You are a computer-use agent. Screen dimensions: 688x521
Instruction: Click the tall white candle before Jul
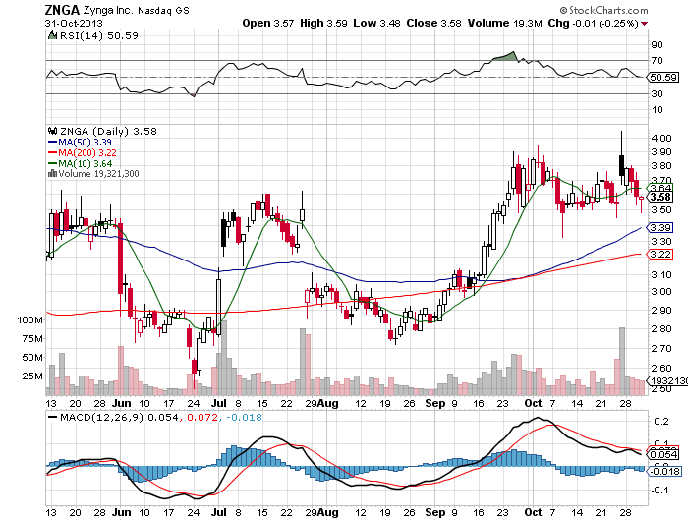[x=218, y=308]
